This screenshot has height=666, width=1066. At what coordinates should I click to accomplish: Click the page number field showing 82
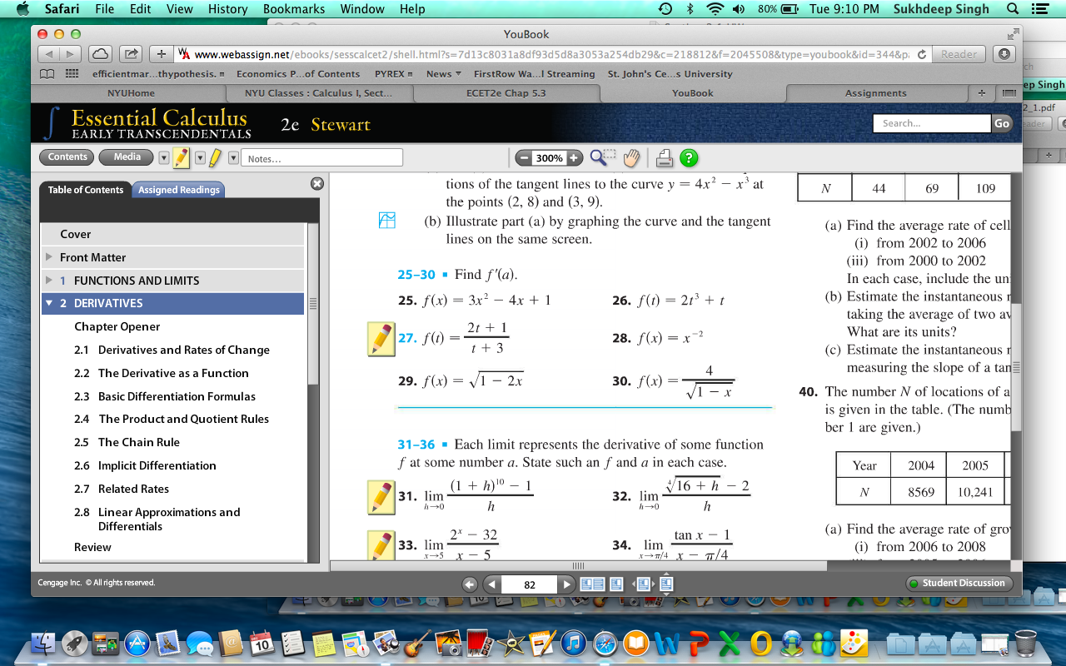530,584
